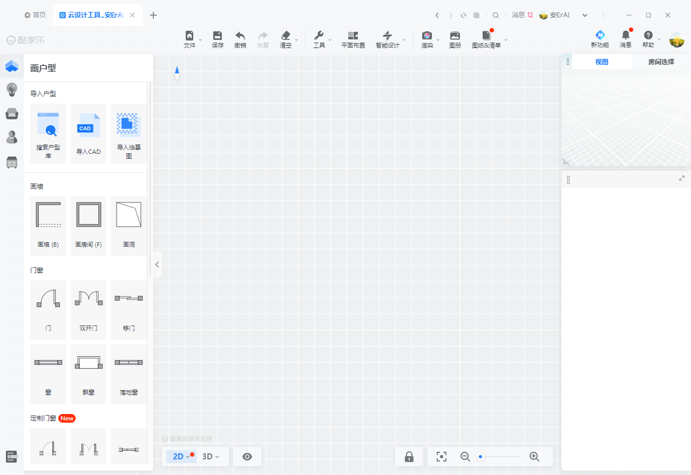Click the New Features (新功能) button
Screen dimensions: 691x475
[600, 39]
